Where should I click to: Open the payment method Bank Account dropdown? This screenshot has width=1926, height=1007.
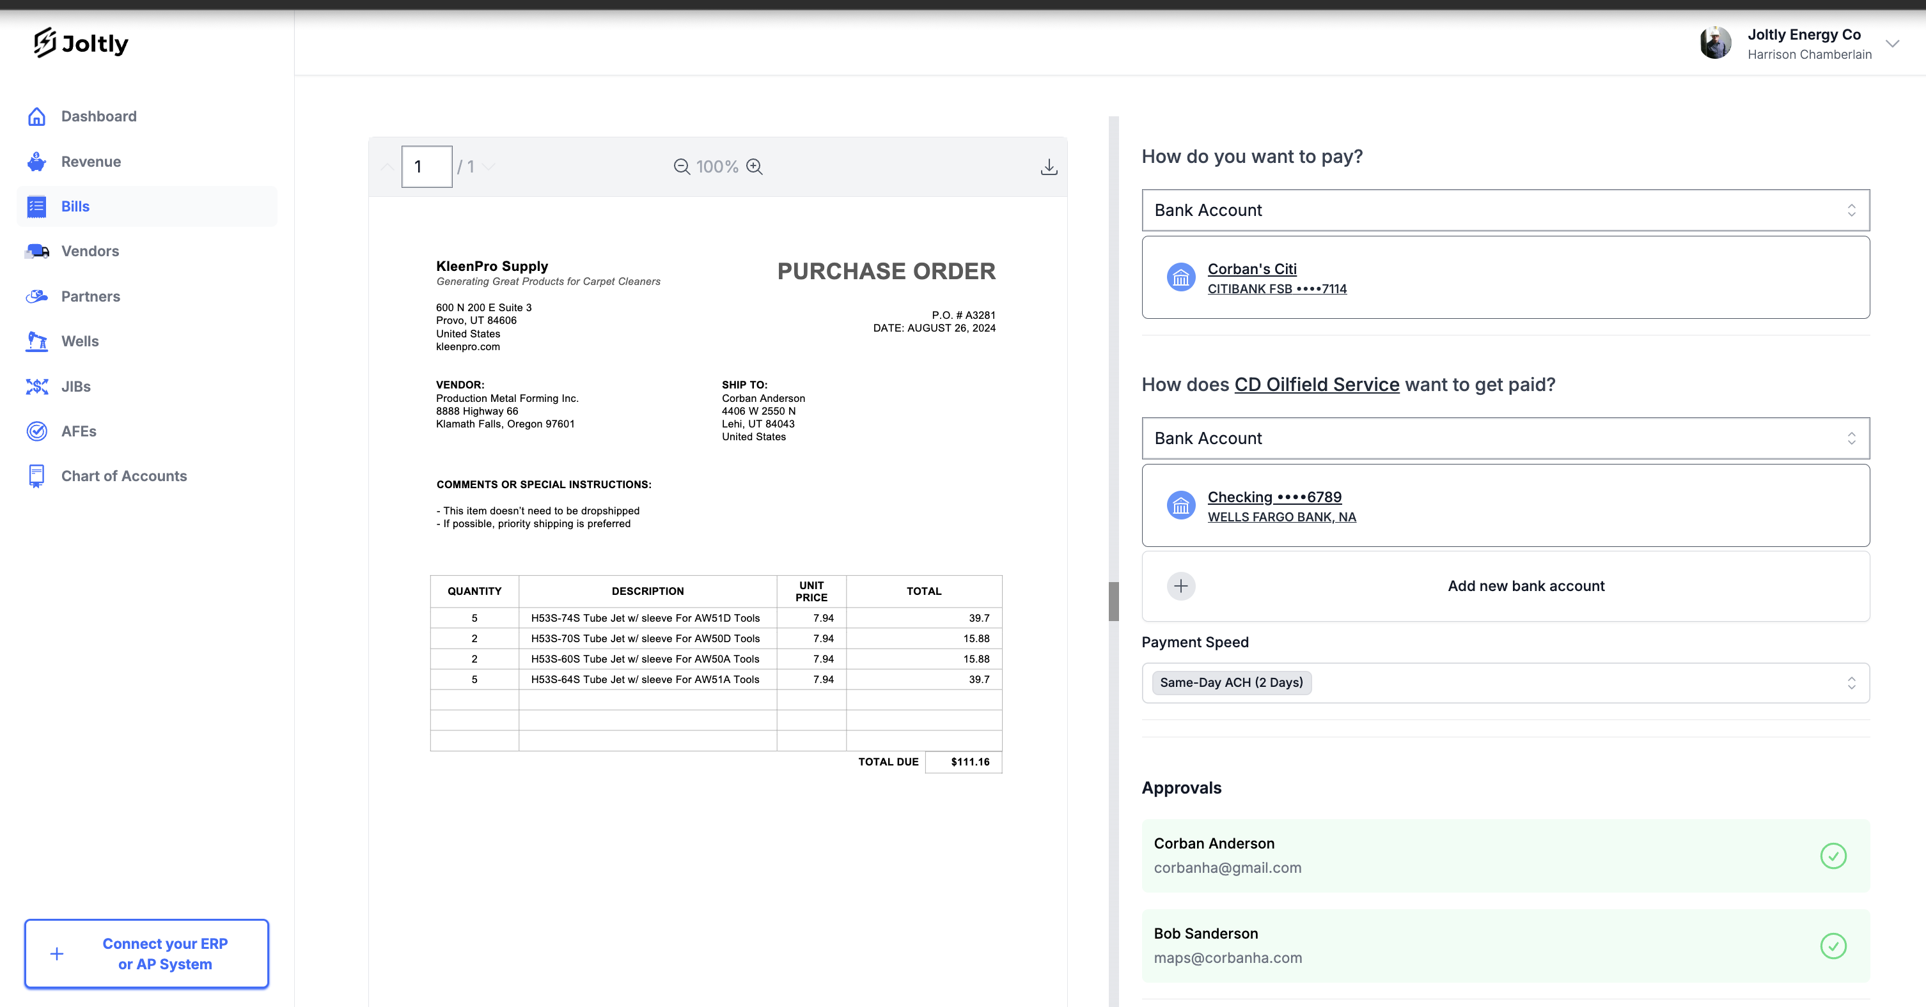1505,210
